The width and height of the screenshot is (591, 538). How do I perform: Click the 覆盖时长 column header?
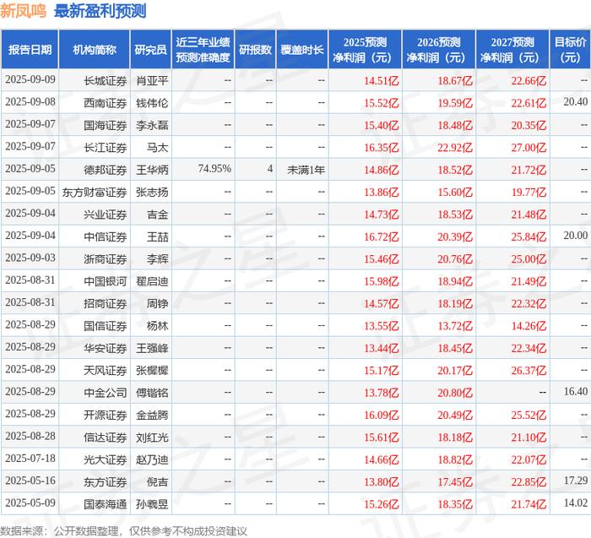pyautogui.click(x=302, y=50)
